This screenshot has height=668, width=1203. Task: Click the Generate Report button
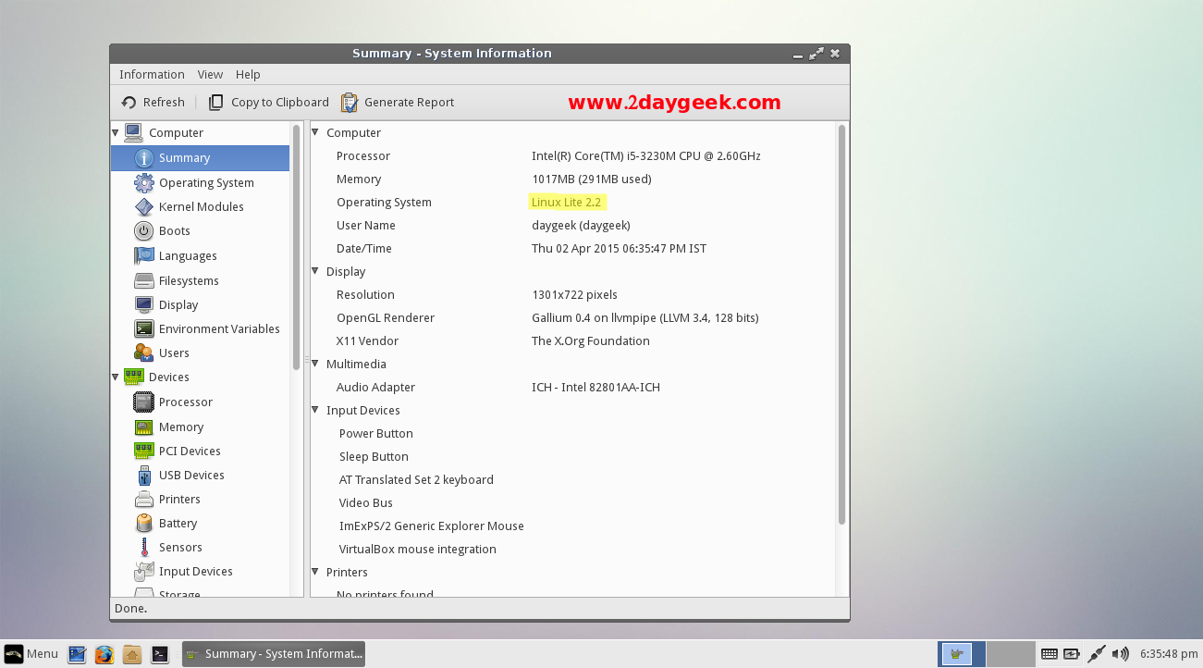click(398, 103)
